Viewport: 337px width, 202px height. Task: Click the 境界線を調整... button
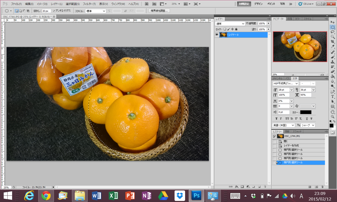159,11
